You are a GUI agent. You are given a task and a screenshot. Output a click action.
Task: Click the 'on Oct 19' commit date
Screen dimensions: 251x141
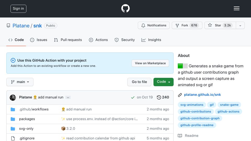(145, 97)
